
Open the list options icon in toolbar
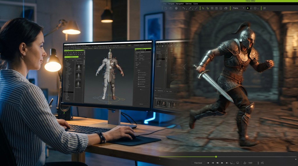click(x=265, y=8)
